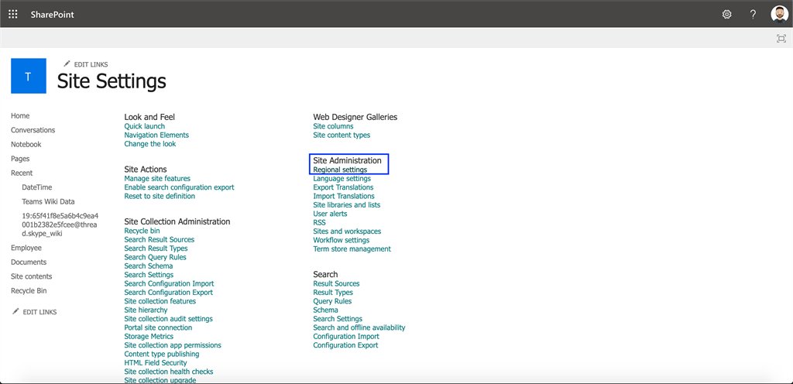This screenshot has width=793, height=384.
Task: Open Employee in left navigation
Action: coord(26,248)
